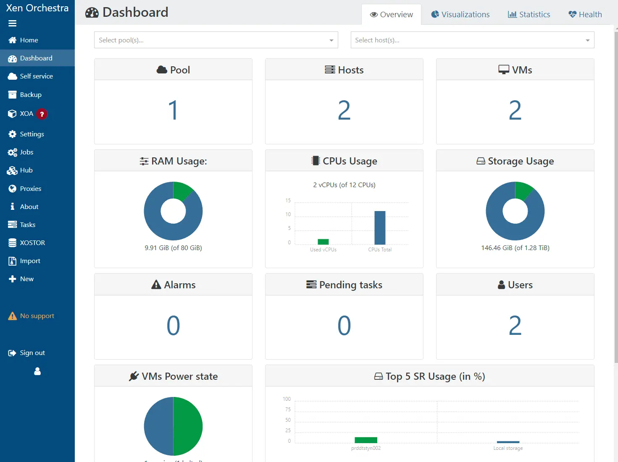
Task: Click the Dashboard gauge icon in sidebar
Action: tap(12, 58)
